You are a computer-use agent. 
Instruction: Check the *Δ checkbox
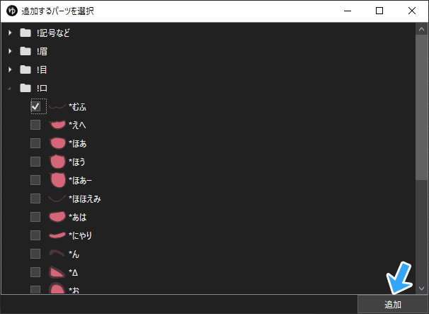35,272
